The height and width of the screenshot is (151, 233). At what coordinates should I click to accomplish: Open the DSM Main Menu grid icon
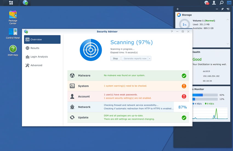11,3
